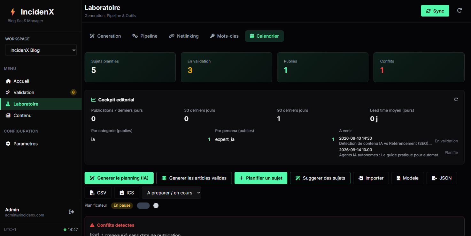Viewport: 471px width, 236px height.
Task: Go to Accueil in the sidebar menu
Action: tap(41, 81)
